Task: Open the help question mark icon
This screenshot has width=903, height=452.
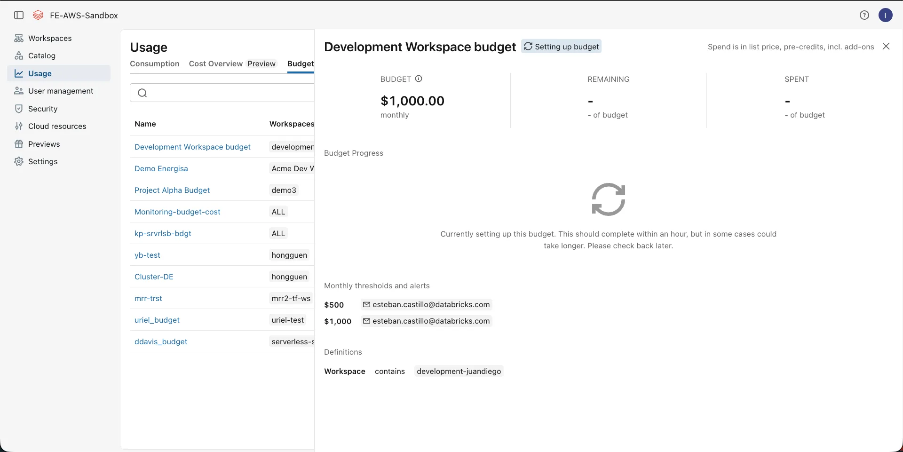Action: coord(864,15)
